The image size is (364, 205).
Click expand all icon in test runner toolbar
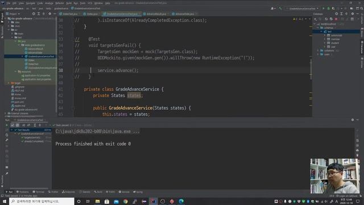point(35,125)
